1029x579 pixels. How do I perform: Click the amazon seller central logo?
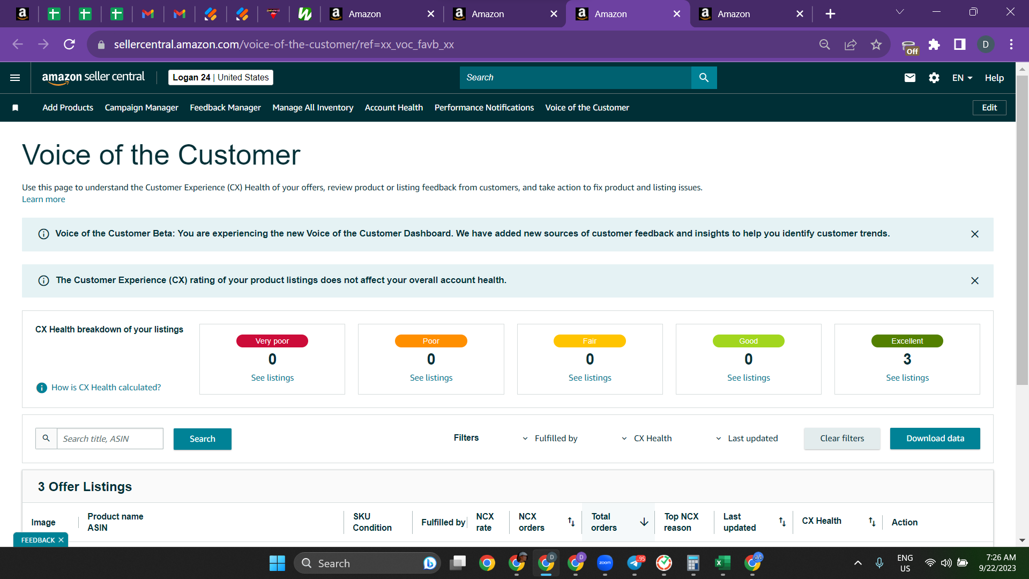pyautogui.click(x=93, y=78)
